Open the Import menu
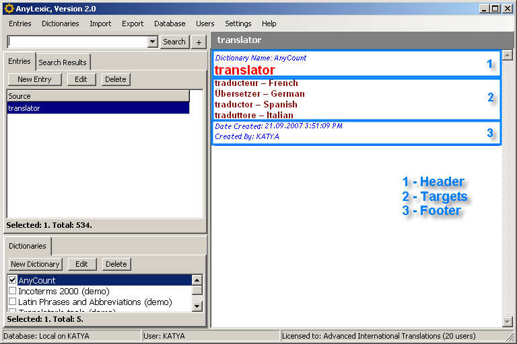Screen dimensions: 517x344 pos(100,24)
